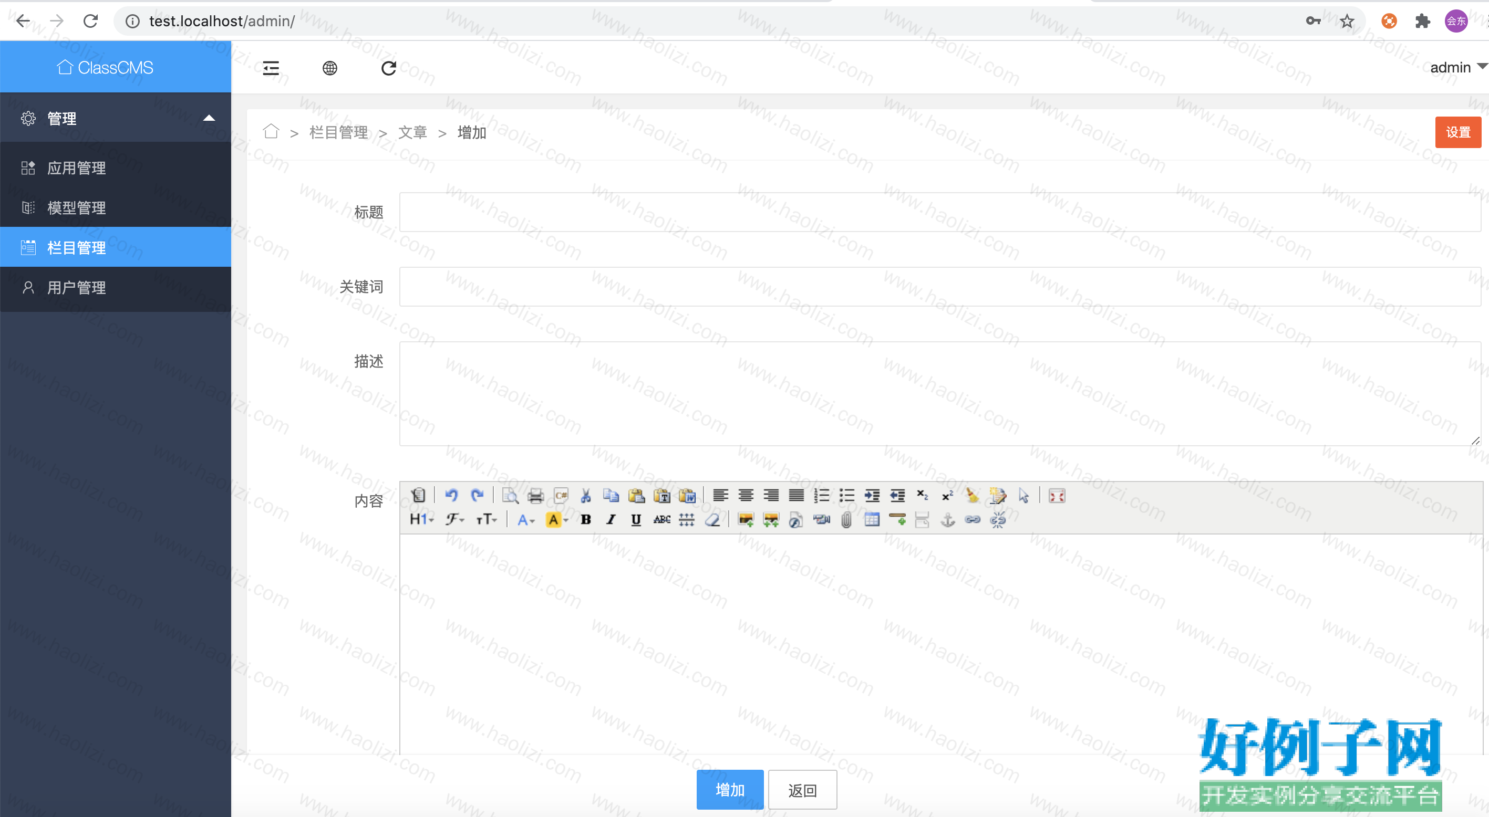
Task: Insert Flash with the editor icon
Action: coord(796,519)
